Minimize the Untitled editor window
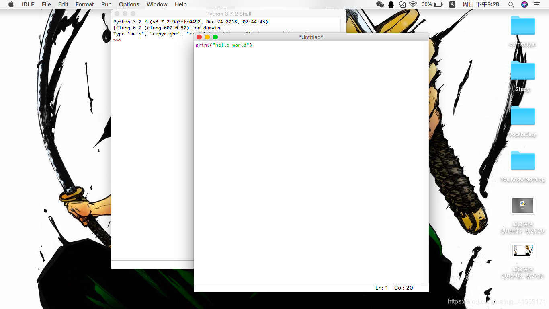This screenshot has width=549, height=309. (x=207, y=37)
